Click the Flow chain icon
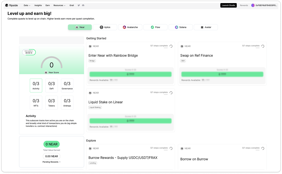The image size is (282, 174). point(152,27)
